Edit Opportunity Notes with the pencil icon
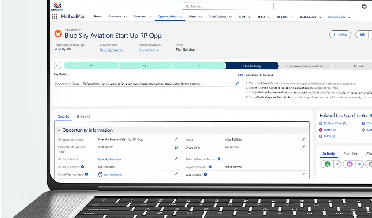This screenshot has height=218, width=372. point(237,83)
